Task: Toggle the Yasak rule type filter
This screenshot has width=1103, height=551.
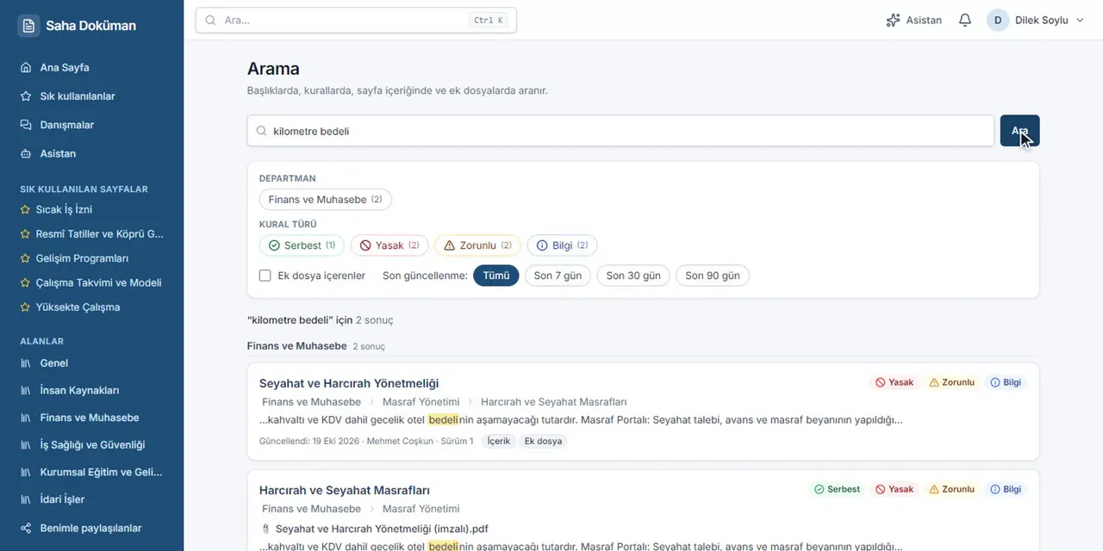Action: pos(389,245)
